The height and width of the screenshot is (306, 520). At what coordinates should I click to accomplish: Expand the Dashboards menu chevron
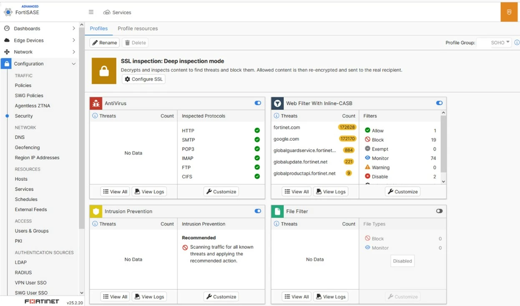click(x=74, y=28)
